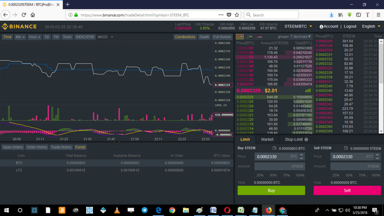The width and height of the screenshot is (384, 216).
Task: Open the Trade History tab
Action: click(x=61, y=147)
